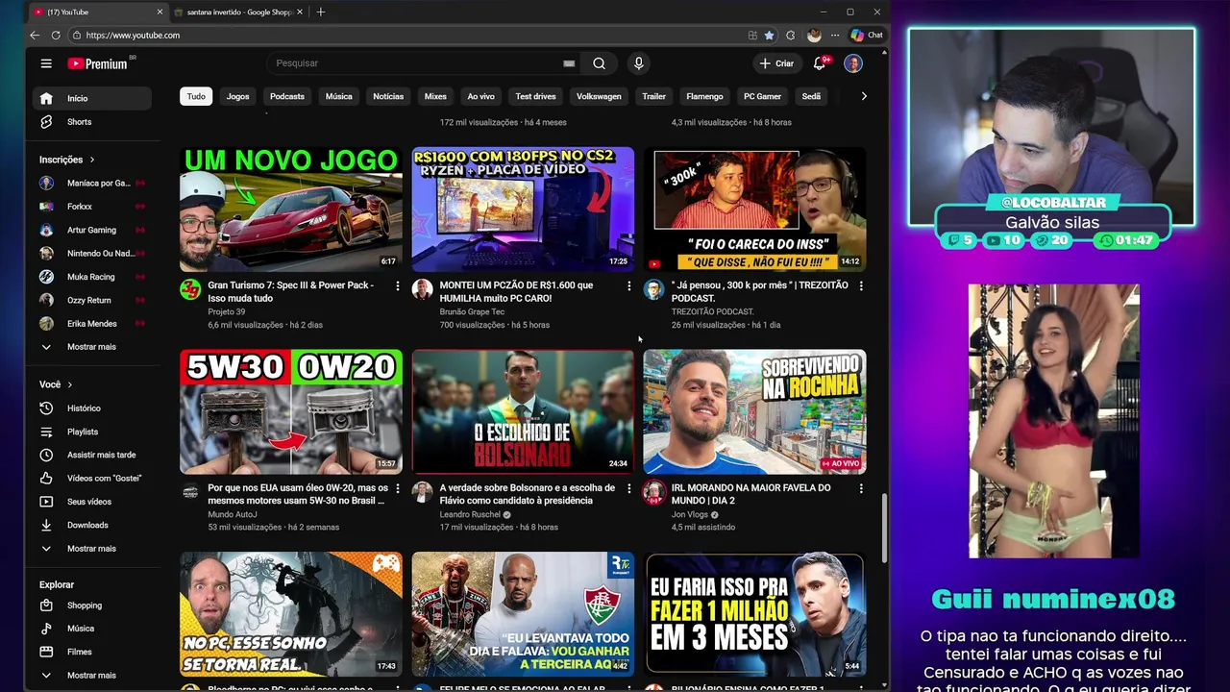This screenshot has width=1230, height=692.
Task: Click the browser back arrow
Action: [35, 35]
